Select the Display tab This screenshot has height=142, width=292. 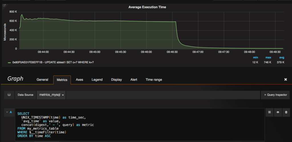[x=116, y=80]
